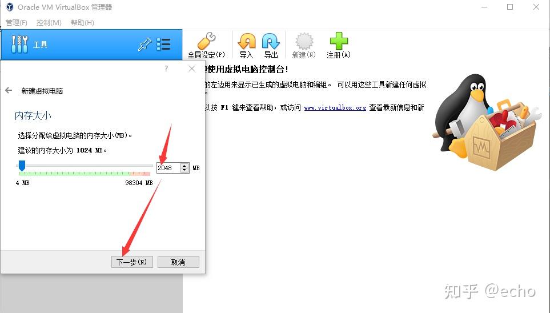Click the 取消 cancel button
Viewport: 550px width, 313px height.
[178, 262]
